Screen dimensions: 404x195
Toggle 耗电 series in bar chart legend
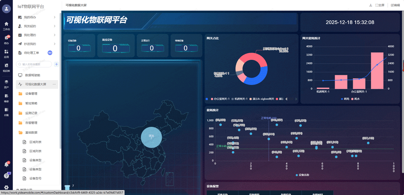point(345,99)
